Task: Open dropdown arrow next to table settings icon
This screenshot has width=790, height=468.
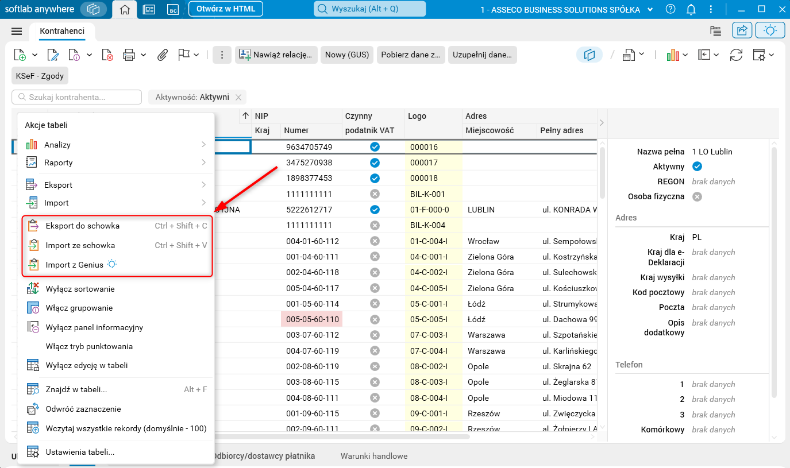Action: [x=772, y=55]
